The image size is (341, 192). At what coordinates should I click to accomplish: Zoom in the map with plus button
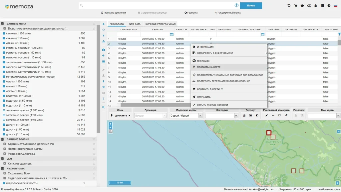pos(111,124)
